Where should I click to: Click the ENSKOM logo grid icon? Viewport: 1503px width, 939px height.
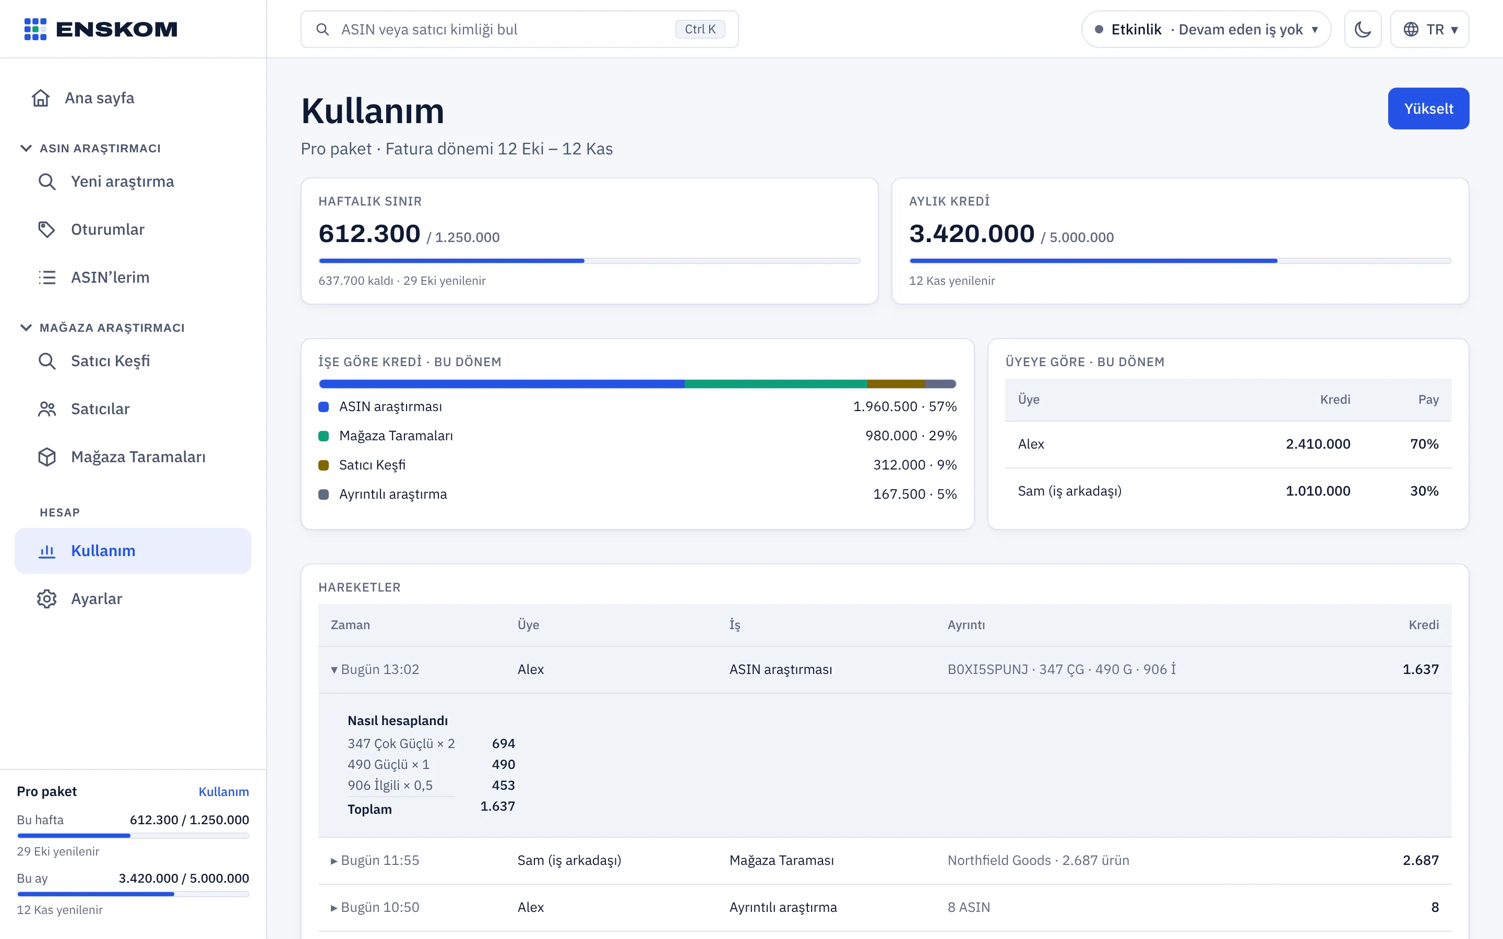(35, 29)
